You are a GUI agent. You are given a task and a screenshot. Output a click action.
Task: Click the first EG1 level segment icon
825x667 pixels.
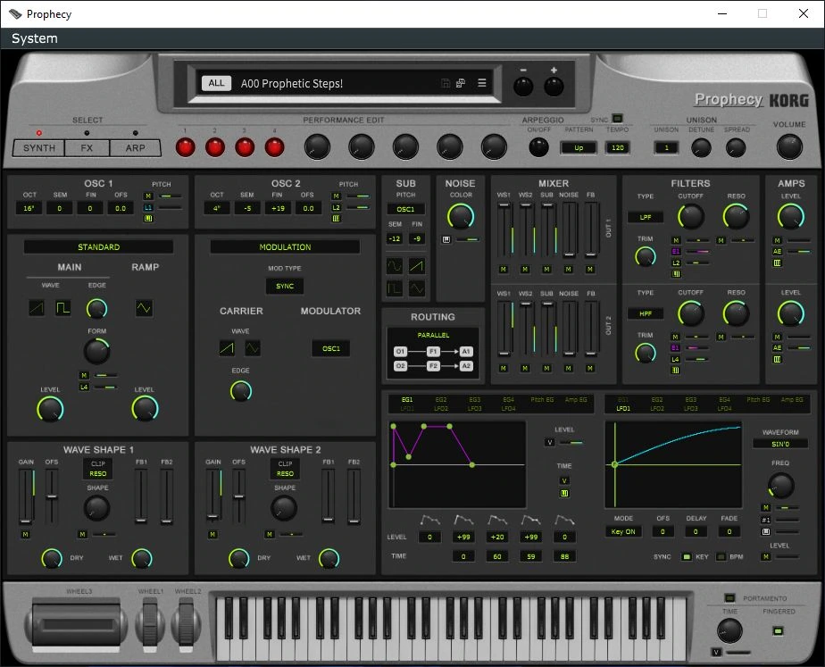coord(429,521)
